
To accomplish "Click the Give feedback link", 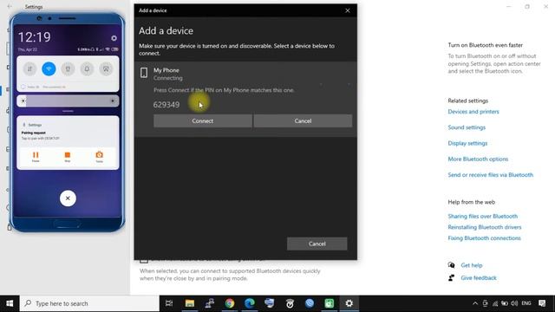I will click(x=479, y=278).
